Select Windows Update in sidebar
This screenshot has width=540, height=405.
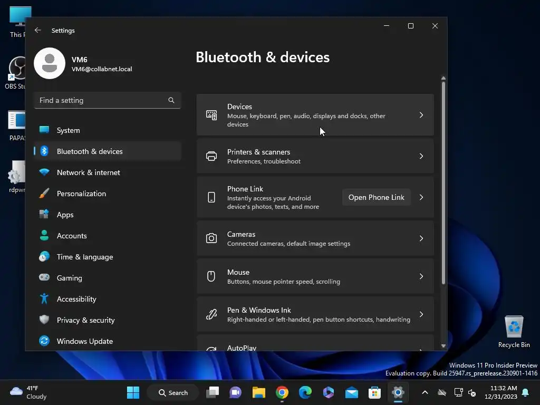pos(108,341)
